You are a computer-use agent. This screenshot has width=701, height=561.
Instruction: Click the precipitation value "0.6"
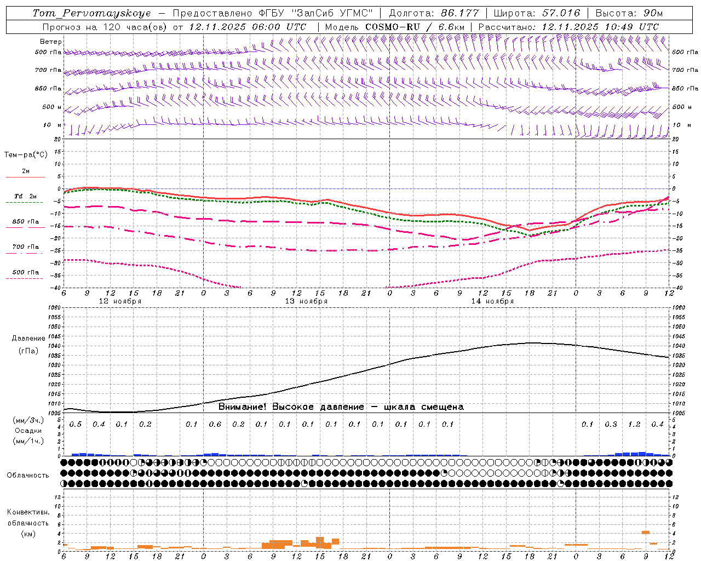[x=215, y=425]
